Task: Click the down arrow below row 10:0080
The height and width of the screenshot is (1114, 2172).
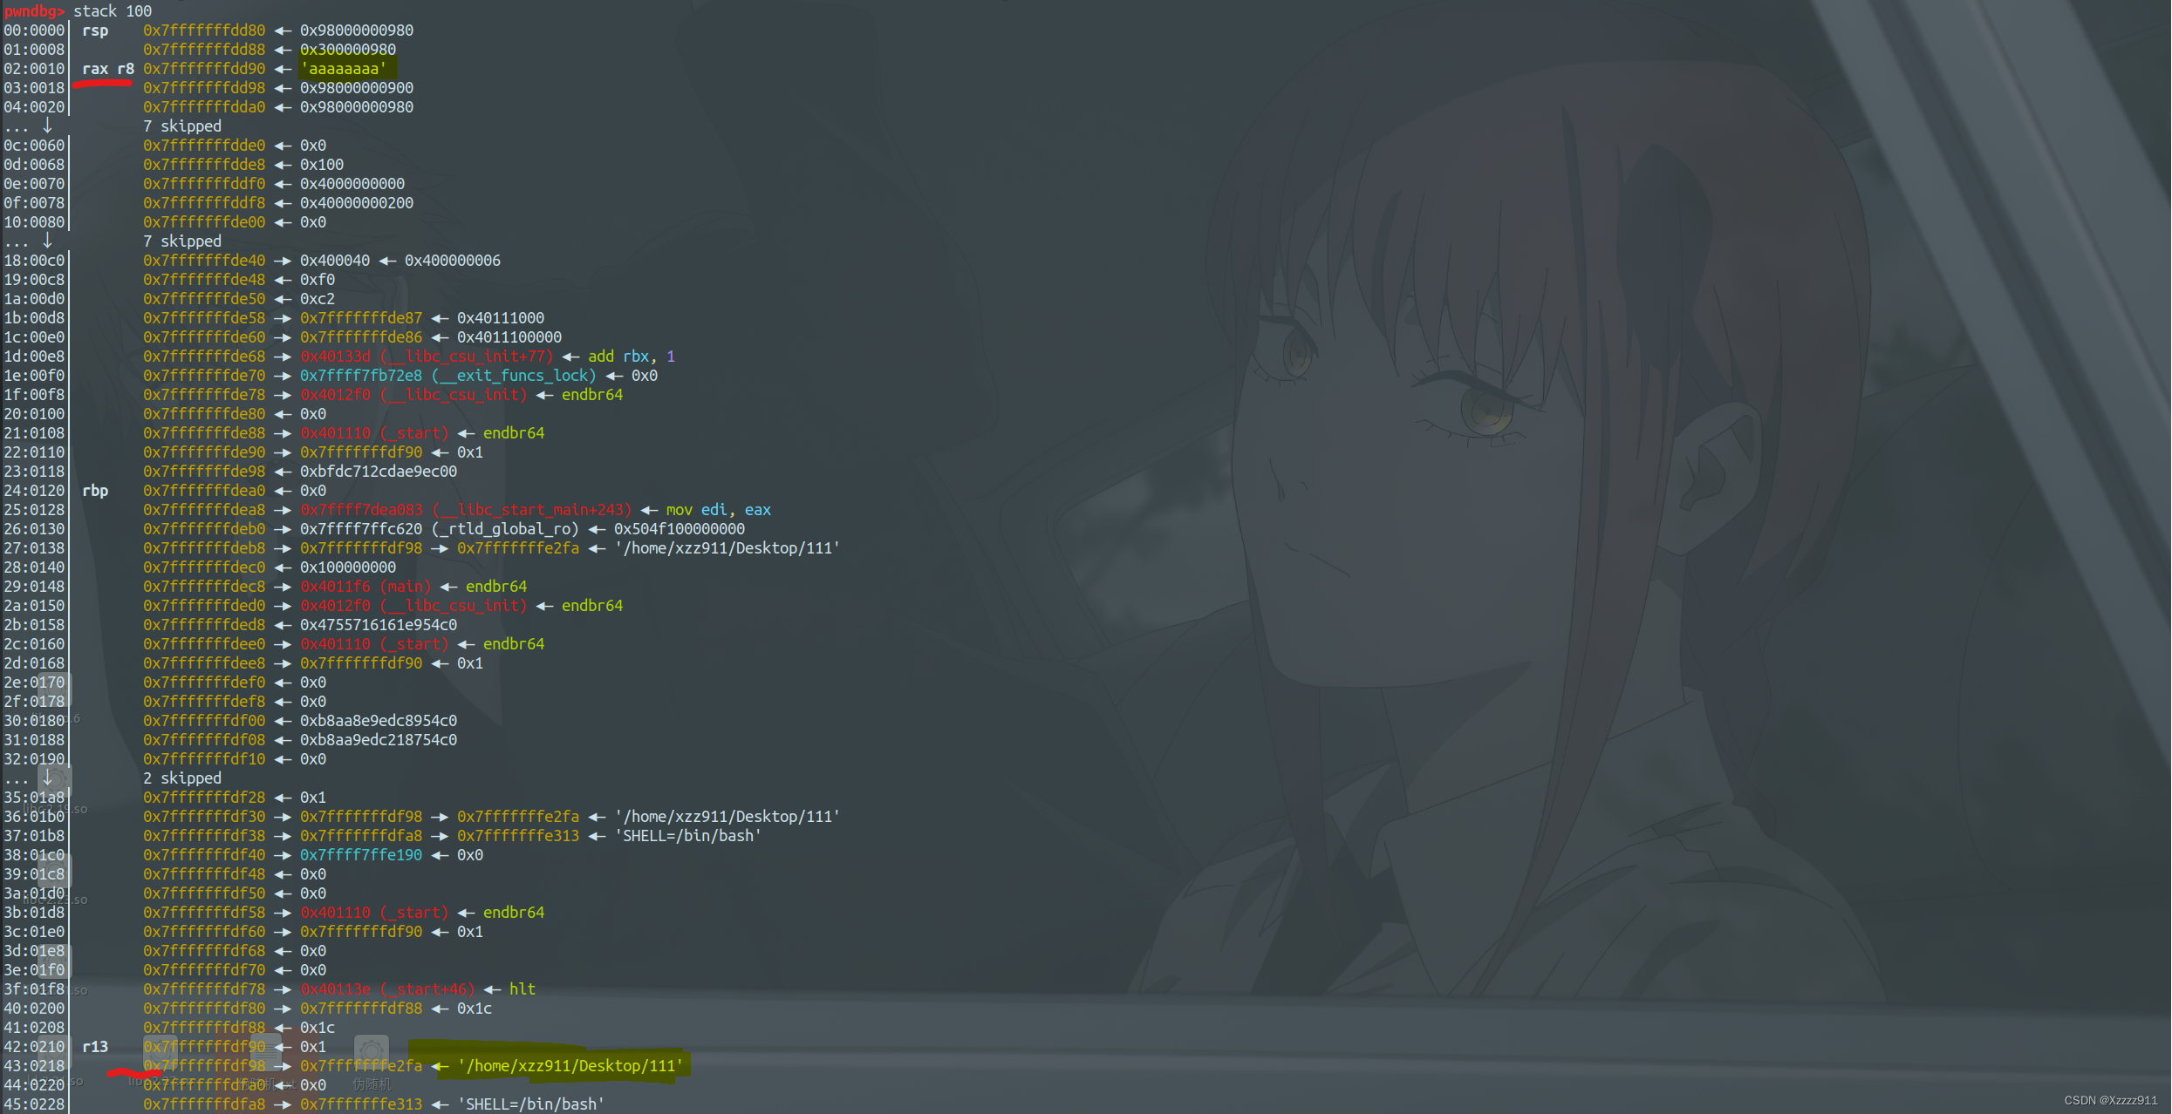Action: coord(47,241)
